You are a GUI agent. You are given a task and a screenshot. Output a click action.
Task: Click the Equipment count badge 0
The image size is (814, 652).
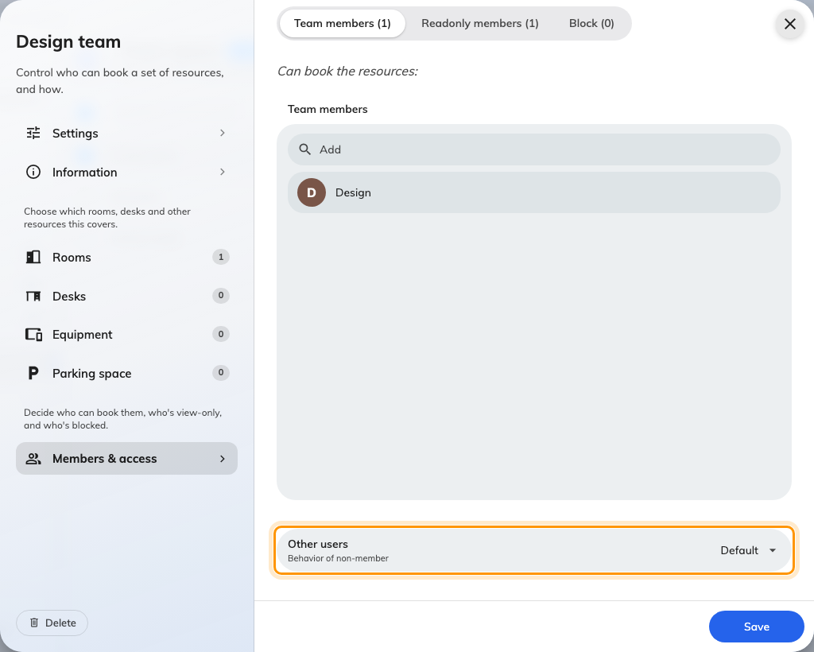pos(221,334)
